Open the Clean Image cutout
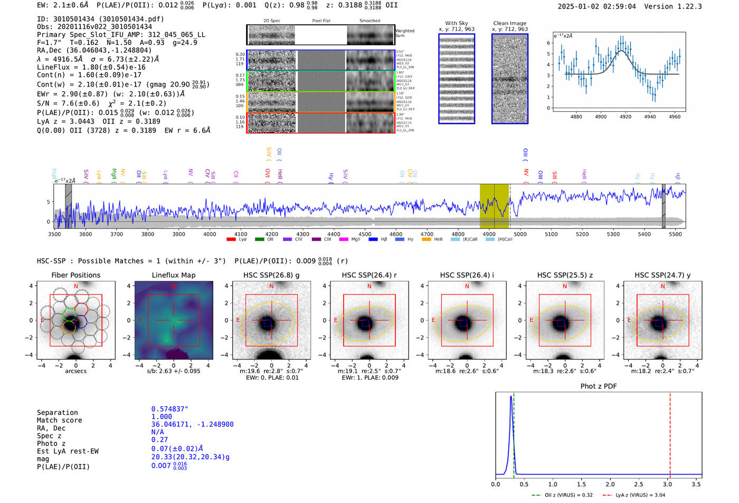This screenshot has height=503, width=739. point(510,79)
